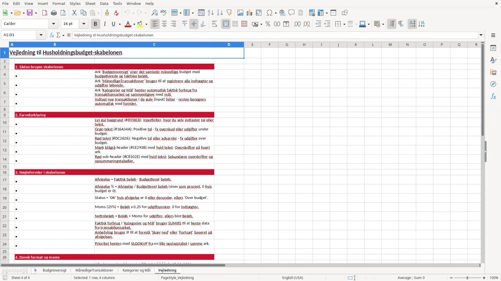Open the Data menu

click(x=104, y=3)
